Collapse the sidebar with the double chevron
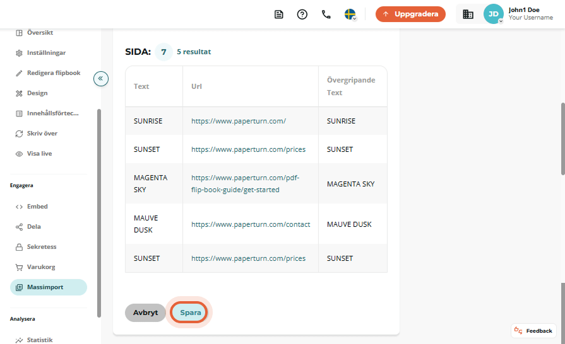The width and height of the screenshot is (565, 344). (x=101, y=78)
